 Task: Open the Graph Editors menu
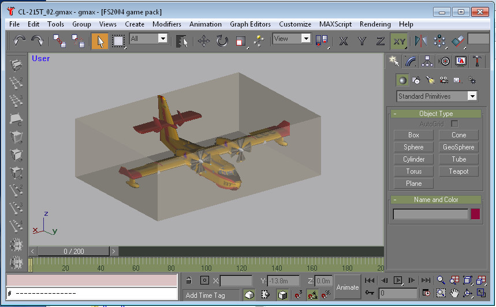(250, 24)
